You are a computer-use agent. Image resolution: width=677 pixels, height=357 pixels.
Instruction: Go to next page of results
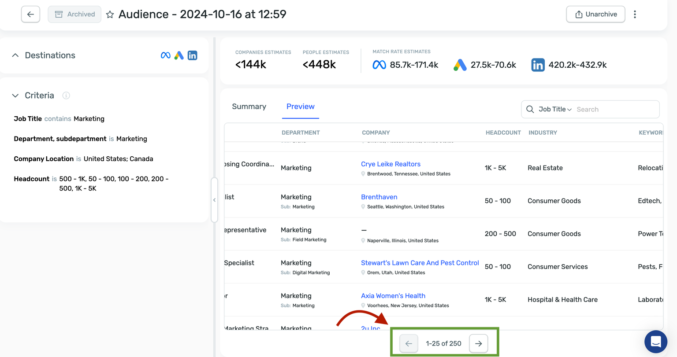pos(478,343)
